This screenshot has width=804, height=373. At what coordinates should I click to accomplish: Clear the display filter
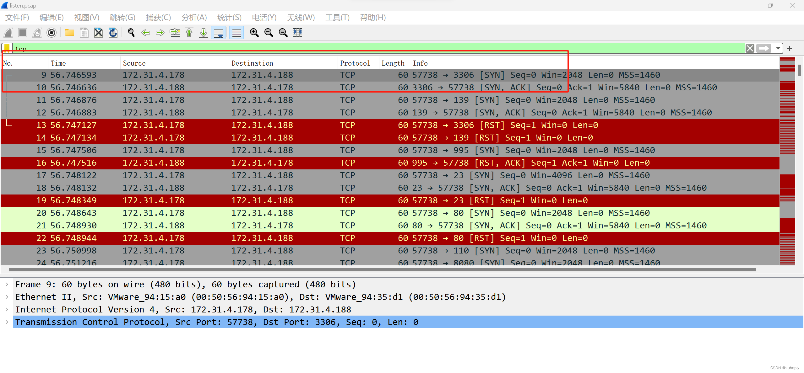point(750,48)
